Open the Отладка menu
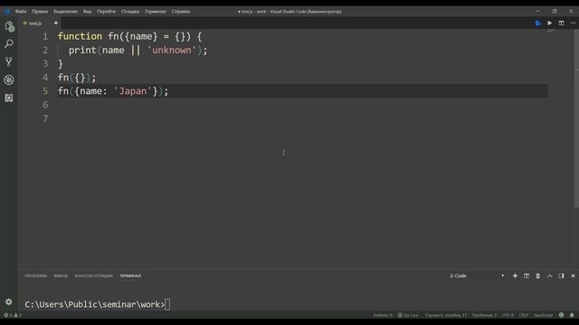This screenshot has width=579, height=325. click(130, 12)
